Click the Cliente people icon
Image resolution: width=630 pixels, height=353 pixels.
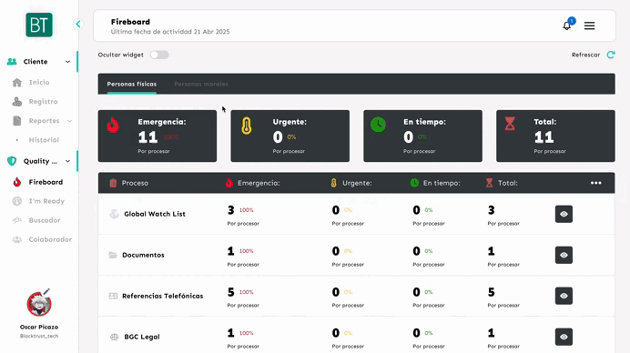[x=12, y=62]
